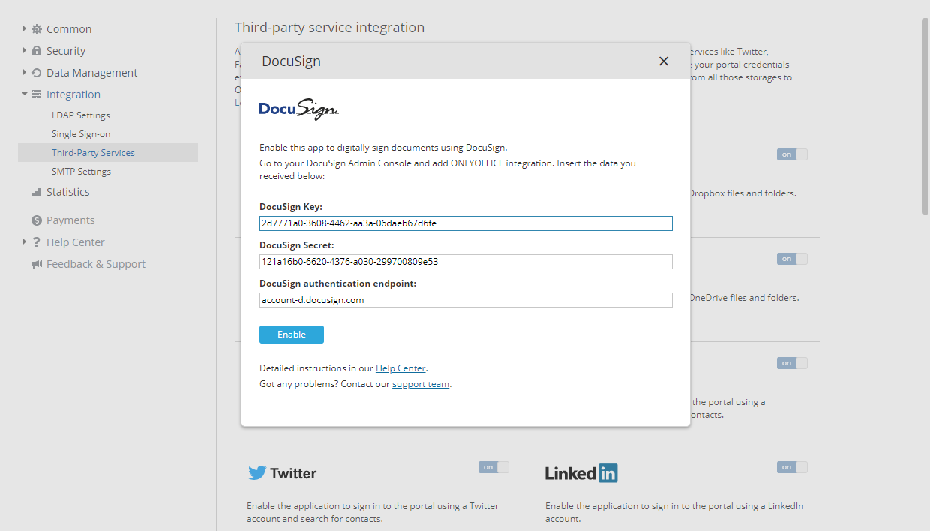The width and height of the screenshot is (930, 531).
Task: Click the Help Center question mark icon
Action: (x=37, y=242)
